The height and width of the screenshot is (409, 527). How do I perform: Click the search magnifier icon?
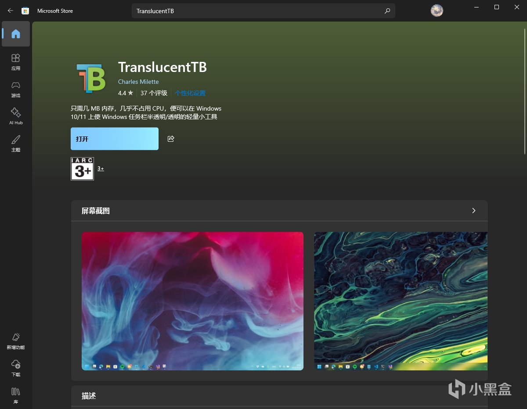(387, 11)
